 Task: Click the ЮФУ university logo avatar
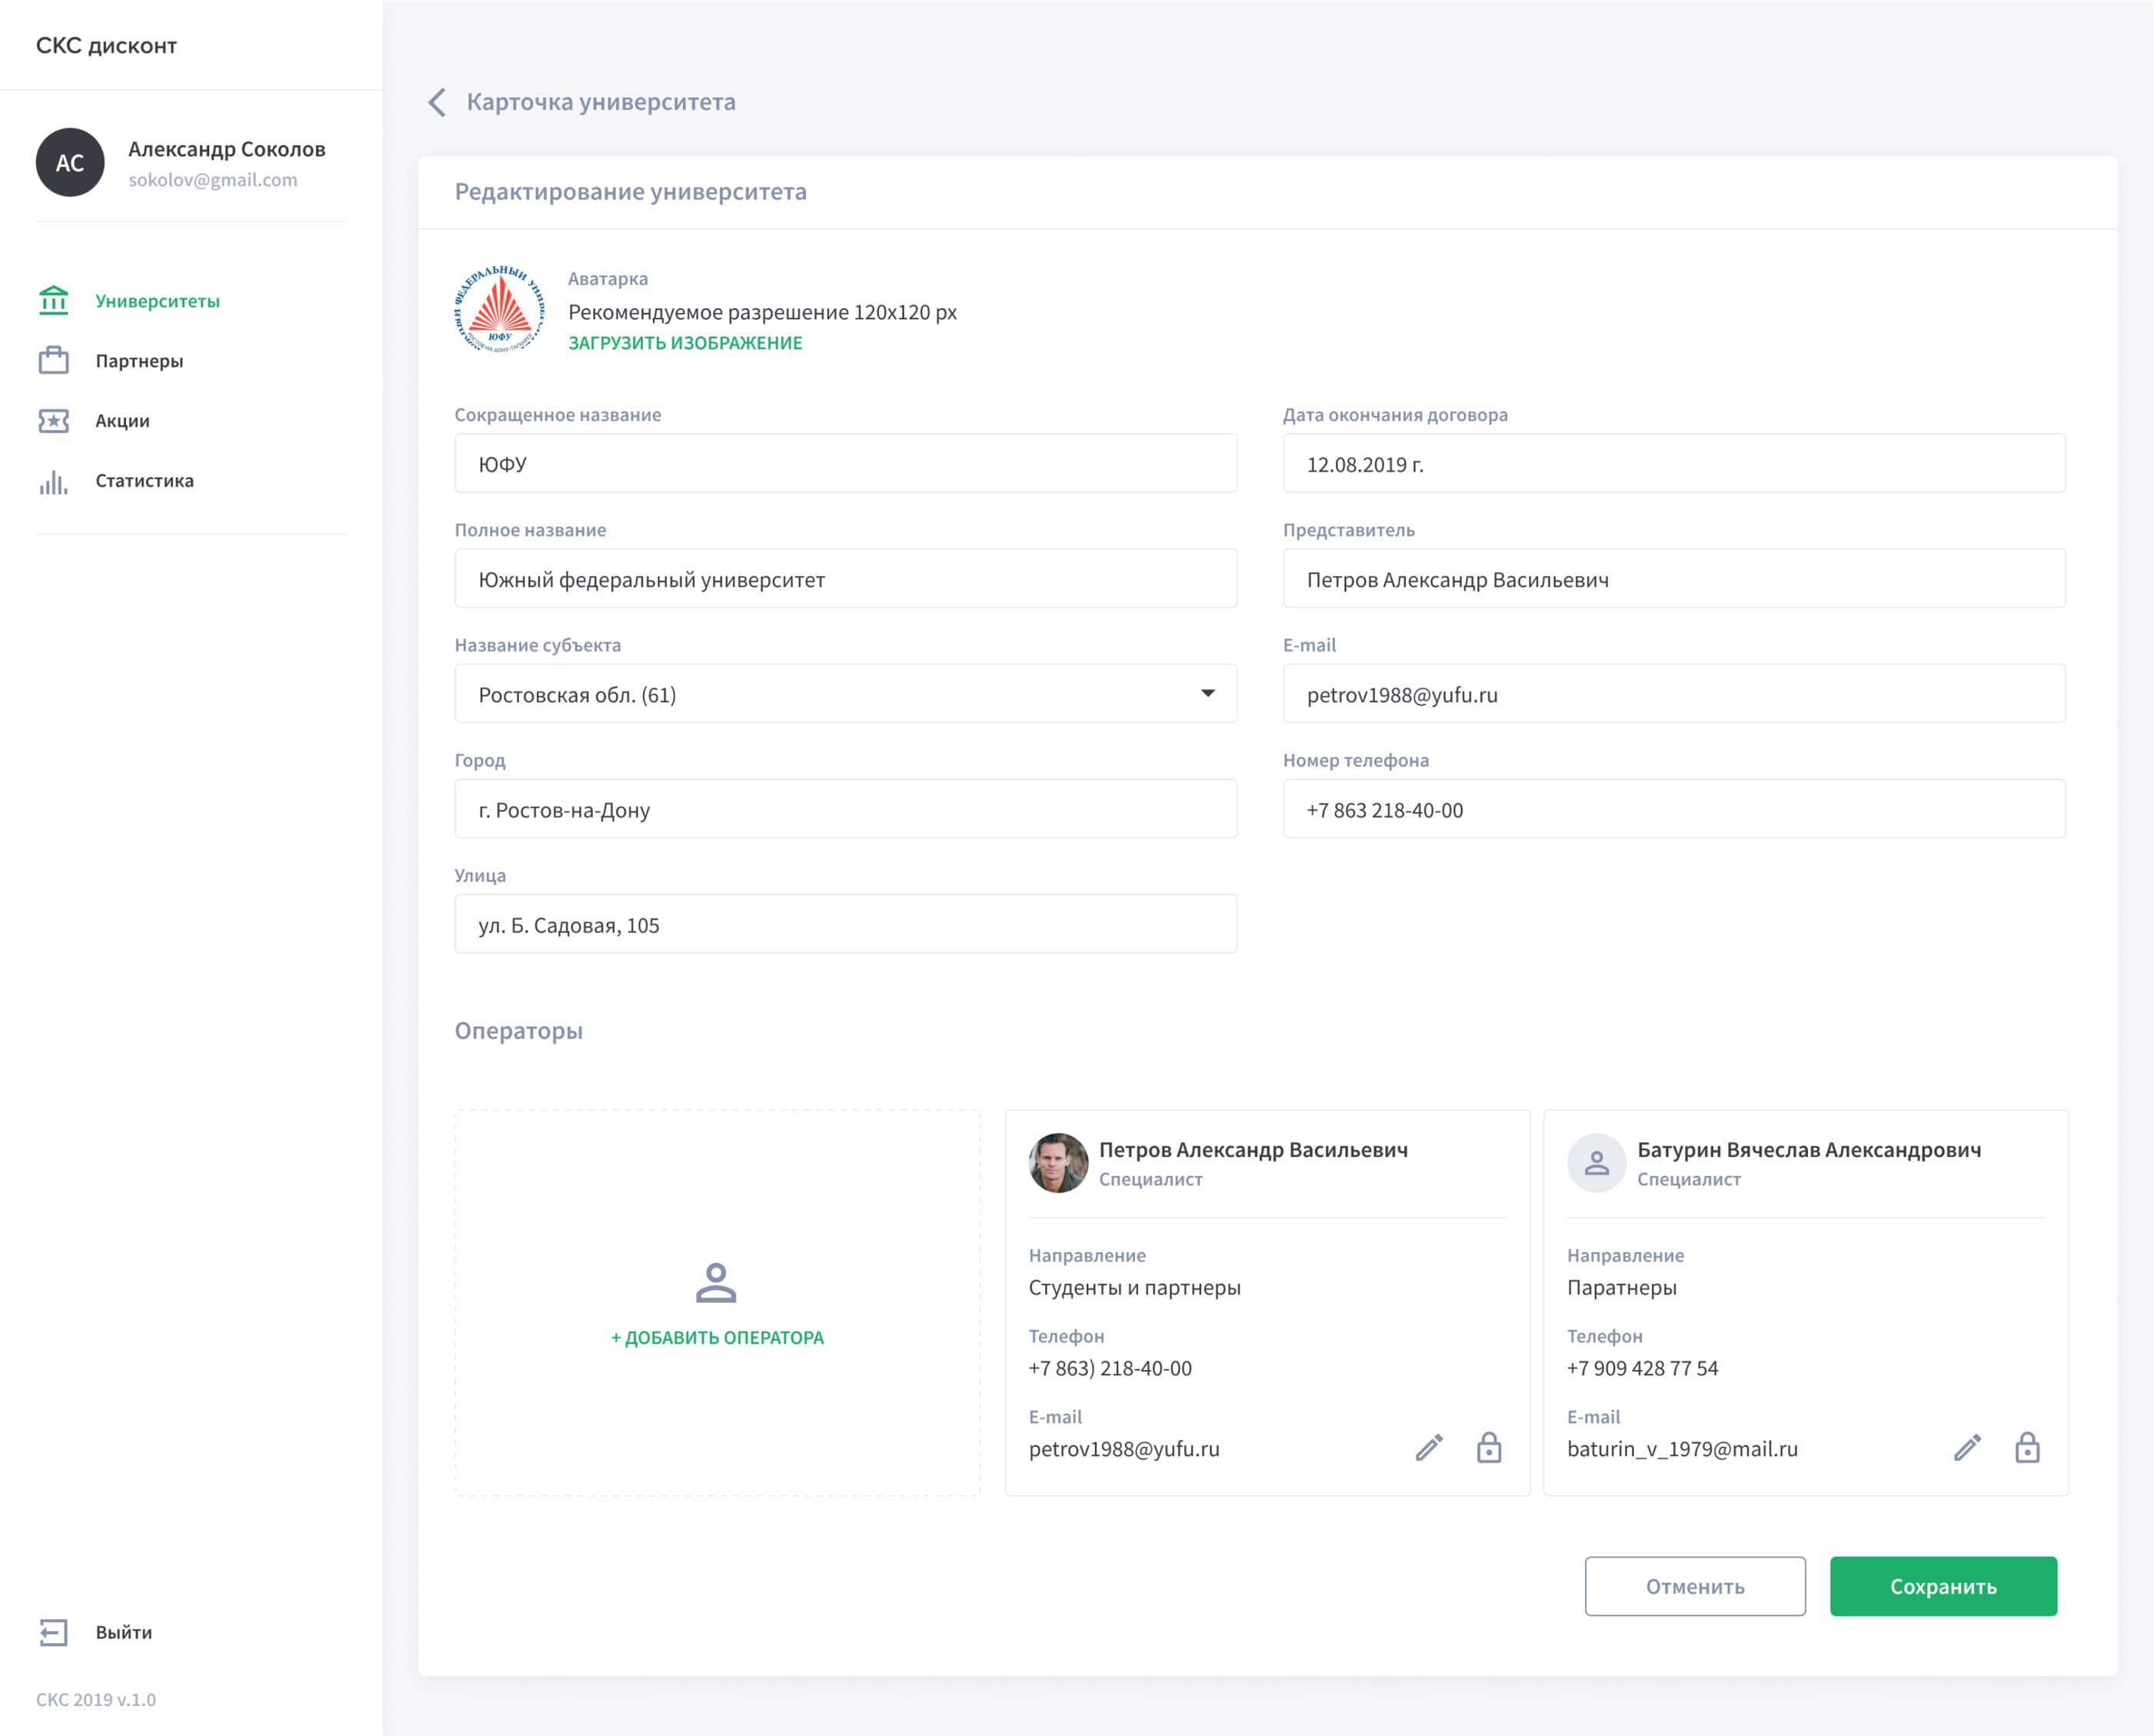pyautogui.click(x=499, y=310)
